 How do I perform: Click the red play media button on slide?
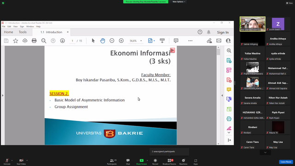[x=172, y=50]
